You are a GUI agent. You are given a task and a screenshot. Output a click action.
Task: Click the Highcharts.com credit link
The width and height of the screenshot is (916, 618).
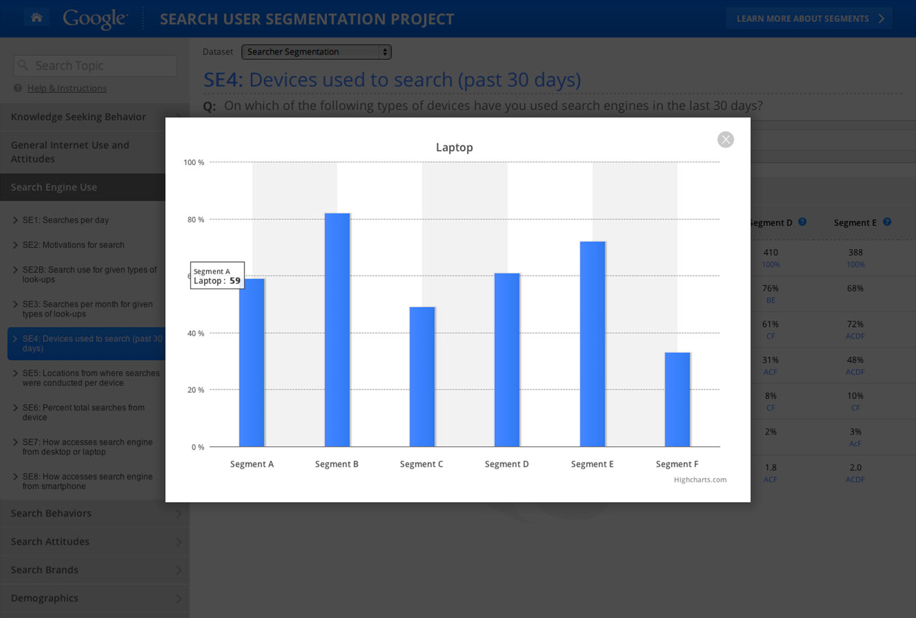pos(700,480)
